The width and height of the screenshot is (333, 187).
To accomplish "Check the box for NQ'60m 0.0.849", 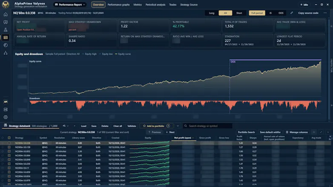I will point(9,160).
